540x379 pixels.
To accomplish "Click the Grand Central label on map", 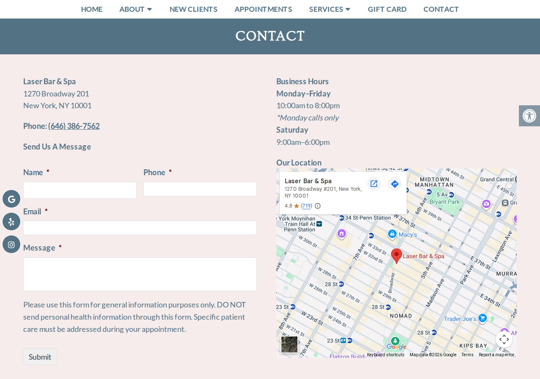I will [x=497, y=179].
